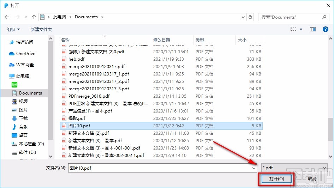Select 产品信息(1) - 副本.pdf
Viewport: 334px width, 188px height.
(161, 111)
